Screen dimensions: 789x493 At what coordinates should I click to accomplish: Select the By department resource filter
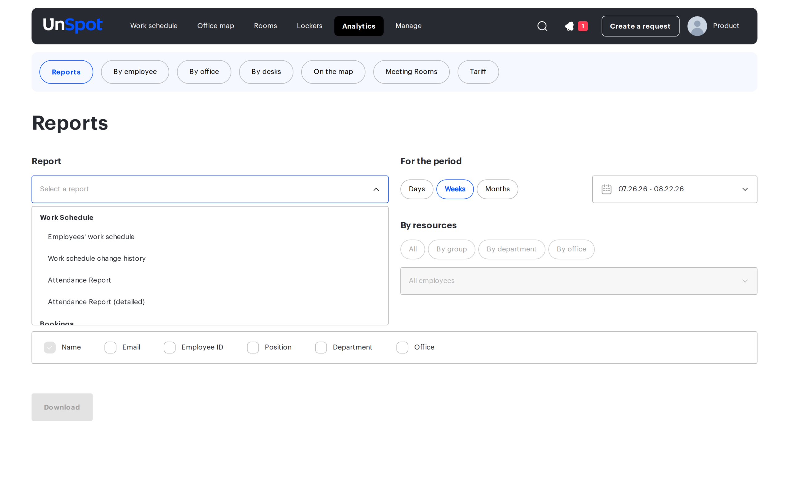[x=511, y=250]
